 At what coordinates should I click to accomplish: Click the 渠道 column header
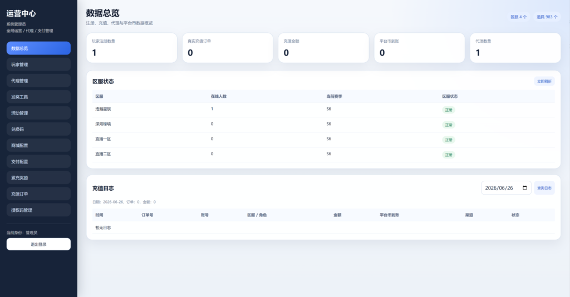[469, 215]
